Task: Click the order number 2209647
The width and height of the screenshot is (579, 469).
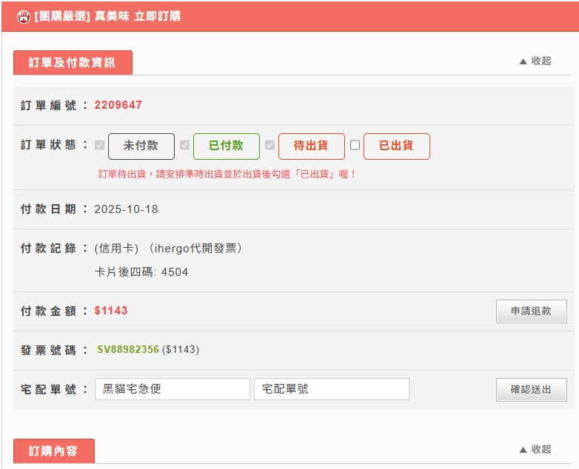Action: [x=118, y=105]
